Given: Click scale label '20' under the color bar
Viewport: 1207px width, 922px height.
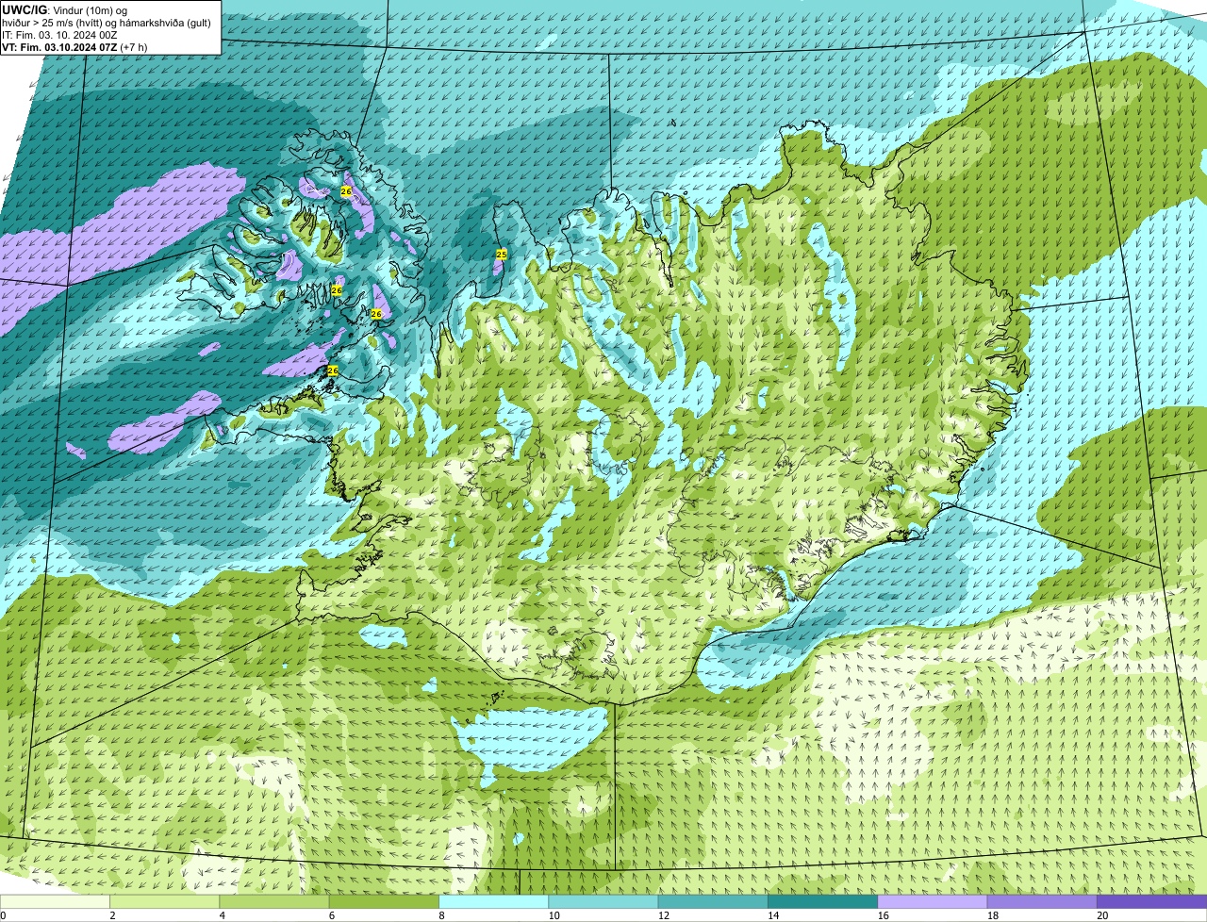Looking at the screenshot, I should 1102,915.
